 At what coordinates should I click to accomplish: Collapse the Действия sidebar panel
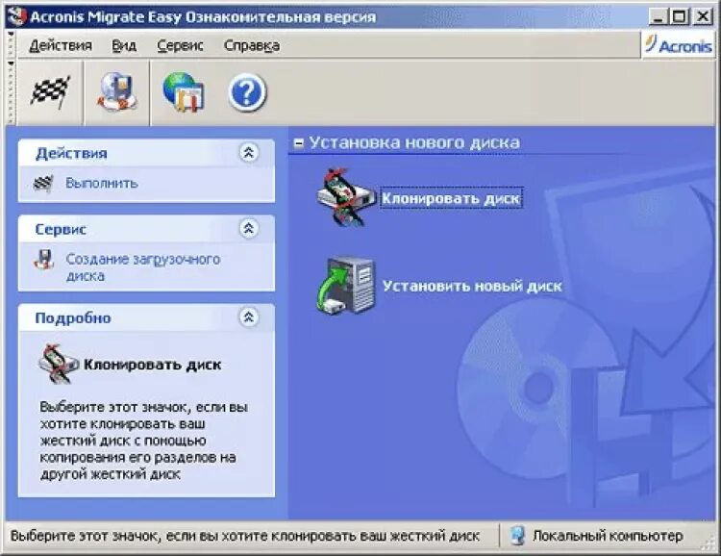click(x=249, y=152)
